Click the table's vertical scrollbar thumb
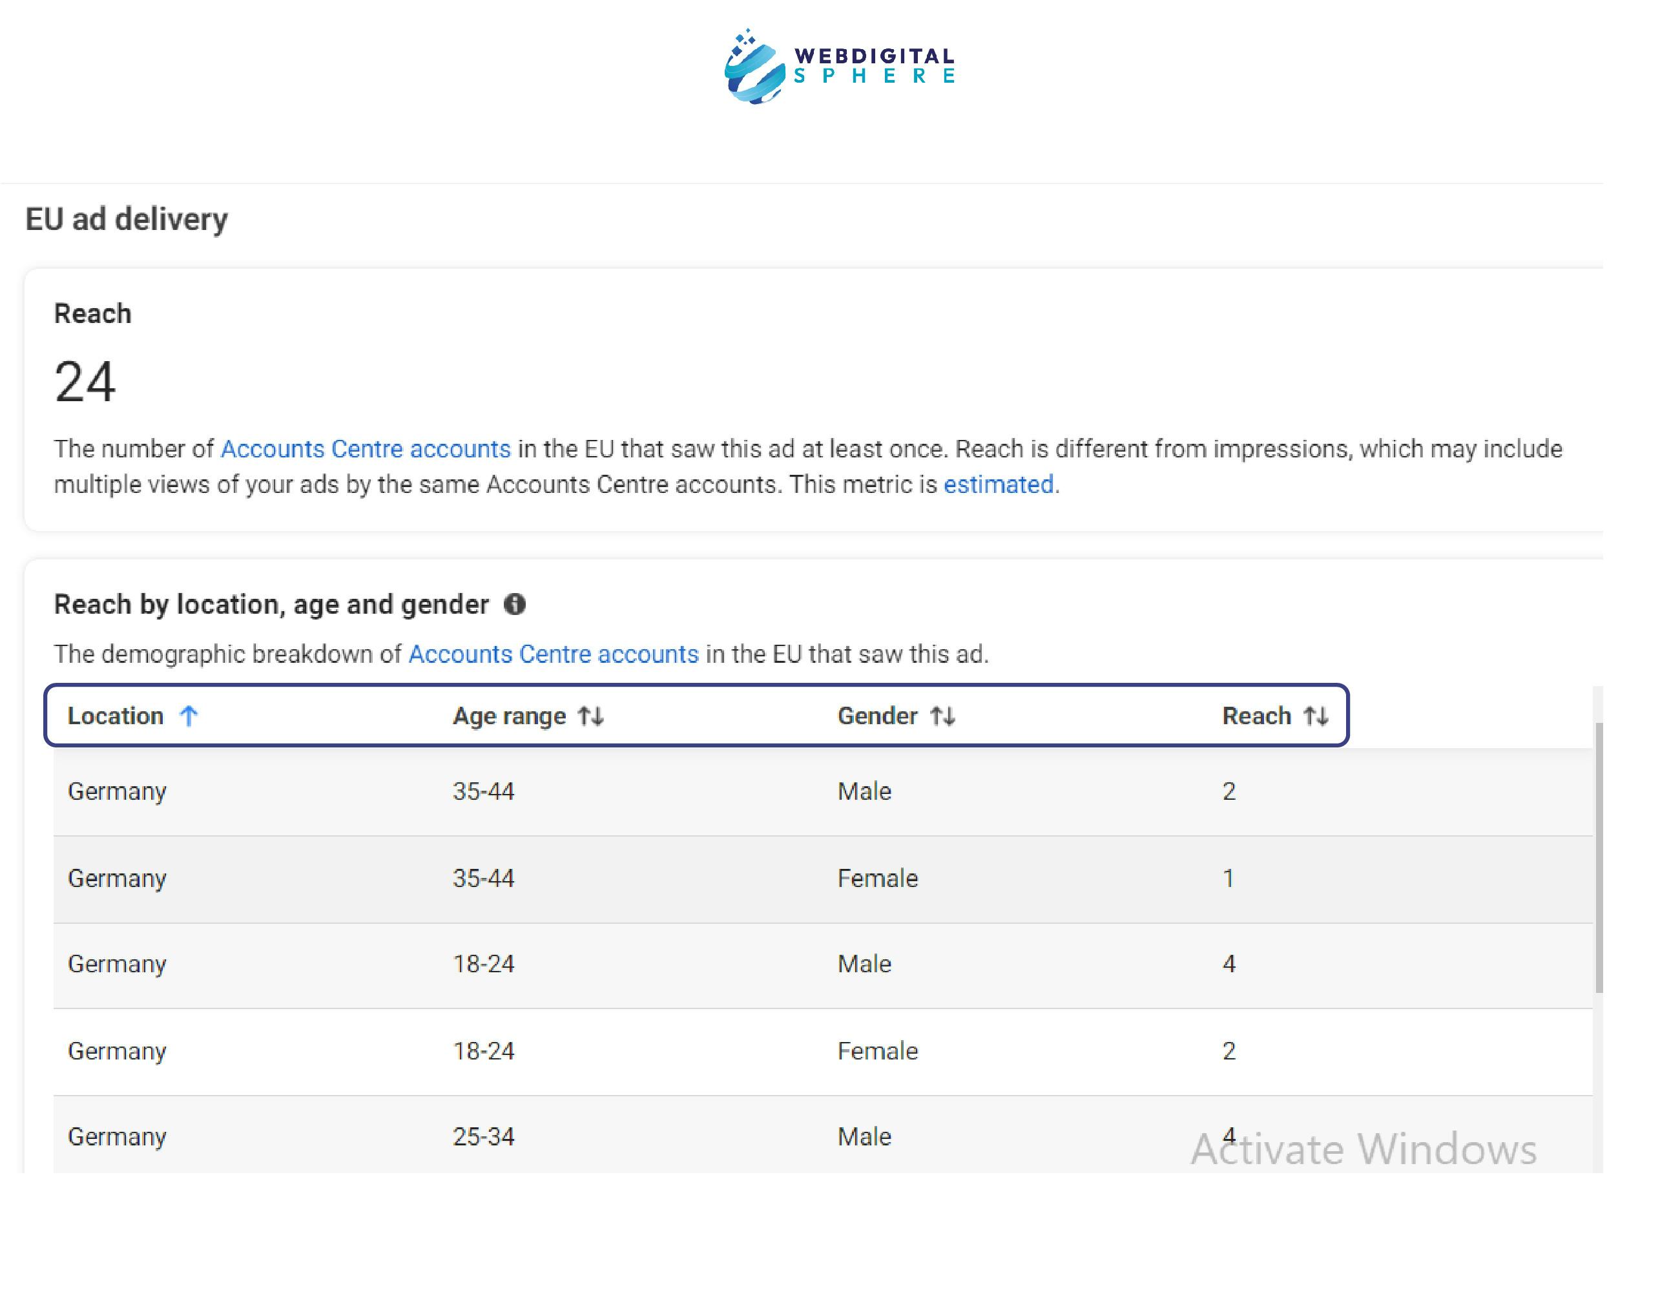Viewport: 1680px width, 1314px height. (1599, 858)
